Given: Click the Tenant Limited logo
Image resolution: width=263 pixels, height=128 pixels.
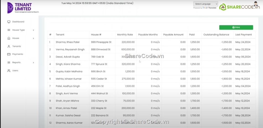Looking at the screenshot, I should pos(23,8).
